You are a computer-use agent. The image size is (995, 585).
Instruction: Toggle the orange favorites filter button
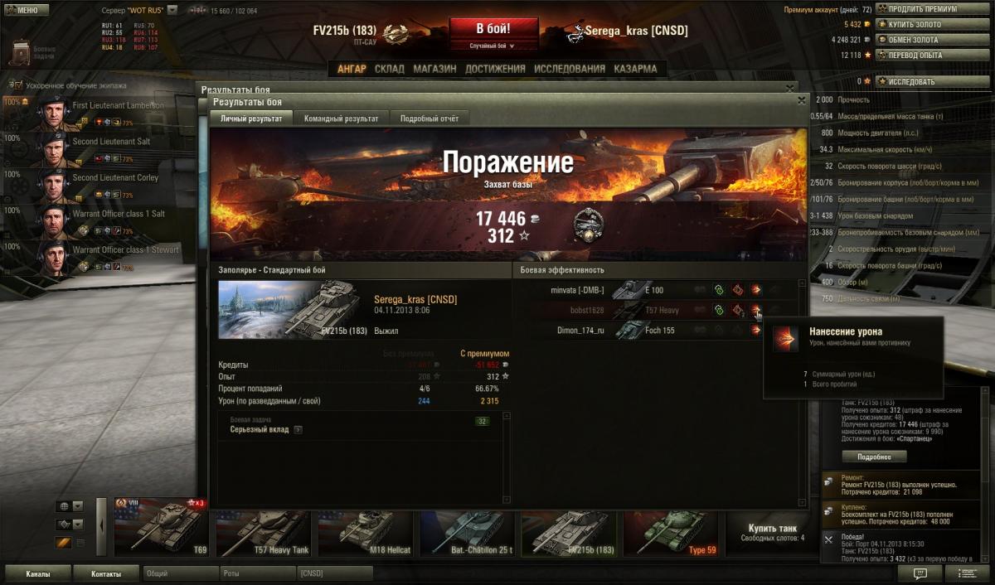[x=63, y=543]
